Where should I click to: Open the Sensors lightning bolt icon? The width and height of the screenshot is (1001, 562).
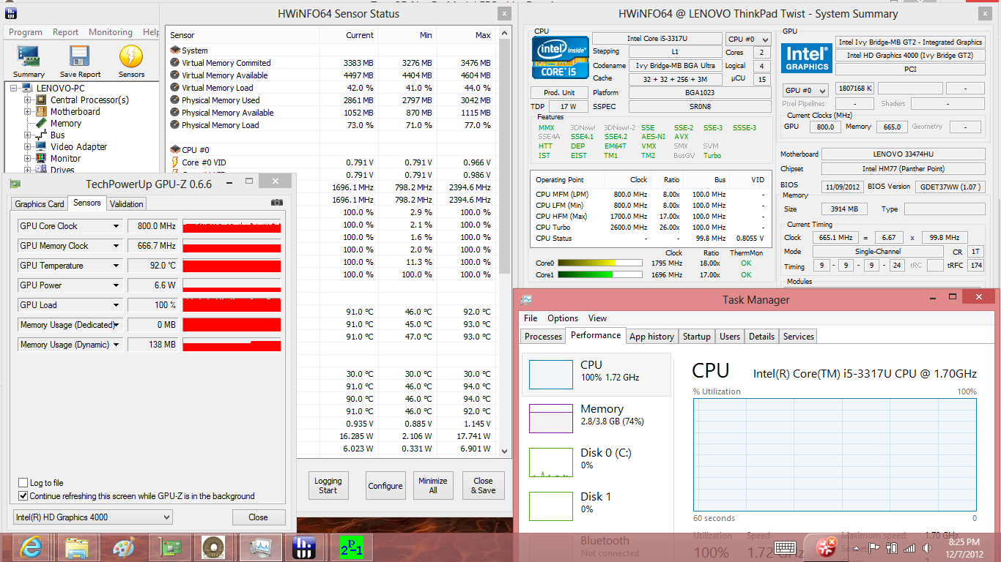click(131, 56)
